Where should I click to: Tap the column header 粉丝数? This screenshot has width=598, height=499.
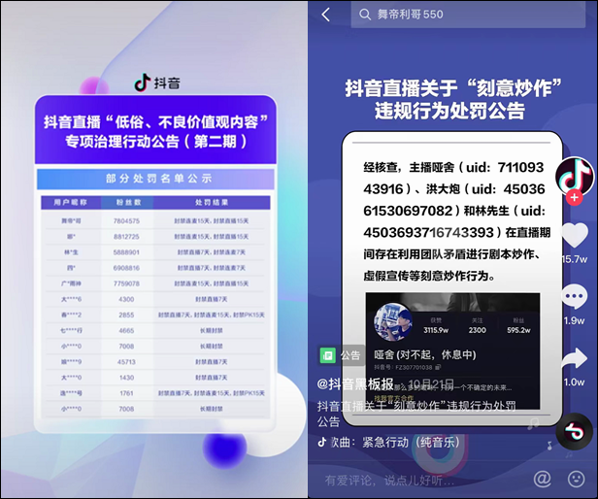[128, 202]
